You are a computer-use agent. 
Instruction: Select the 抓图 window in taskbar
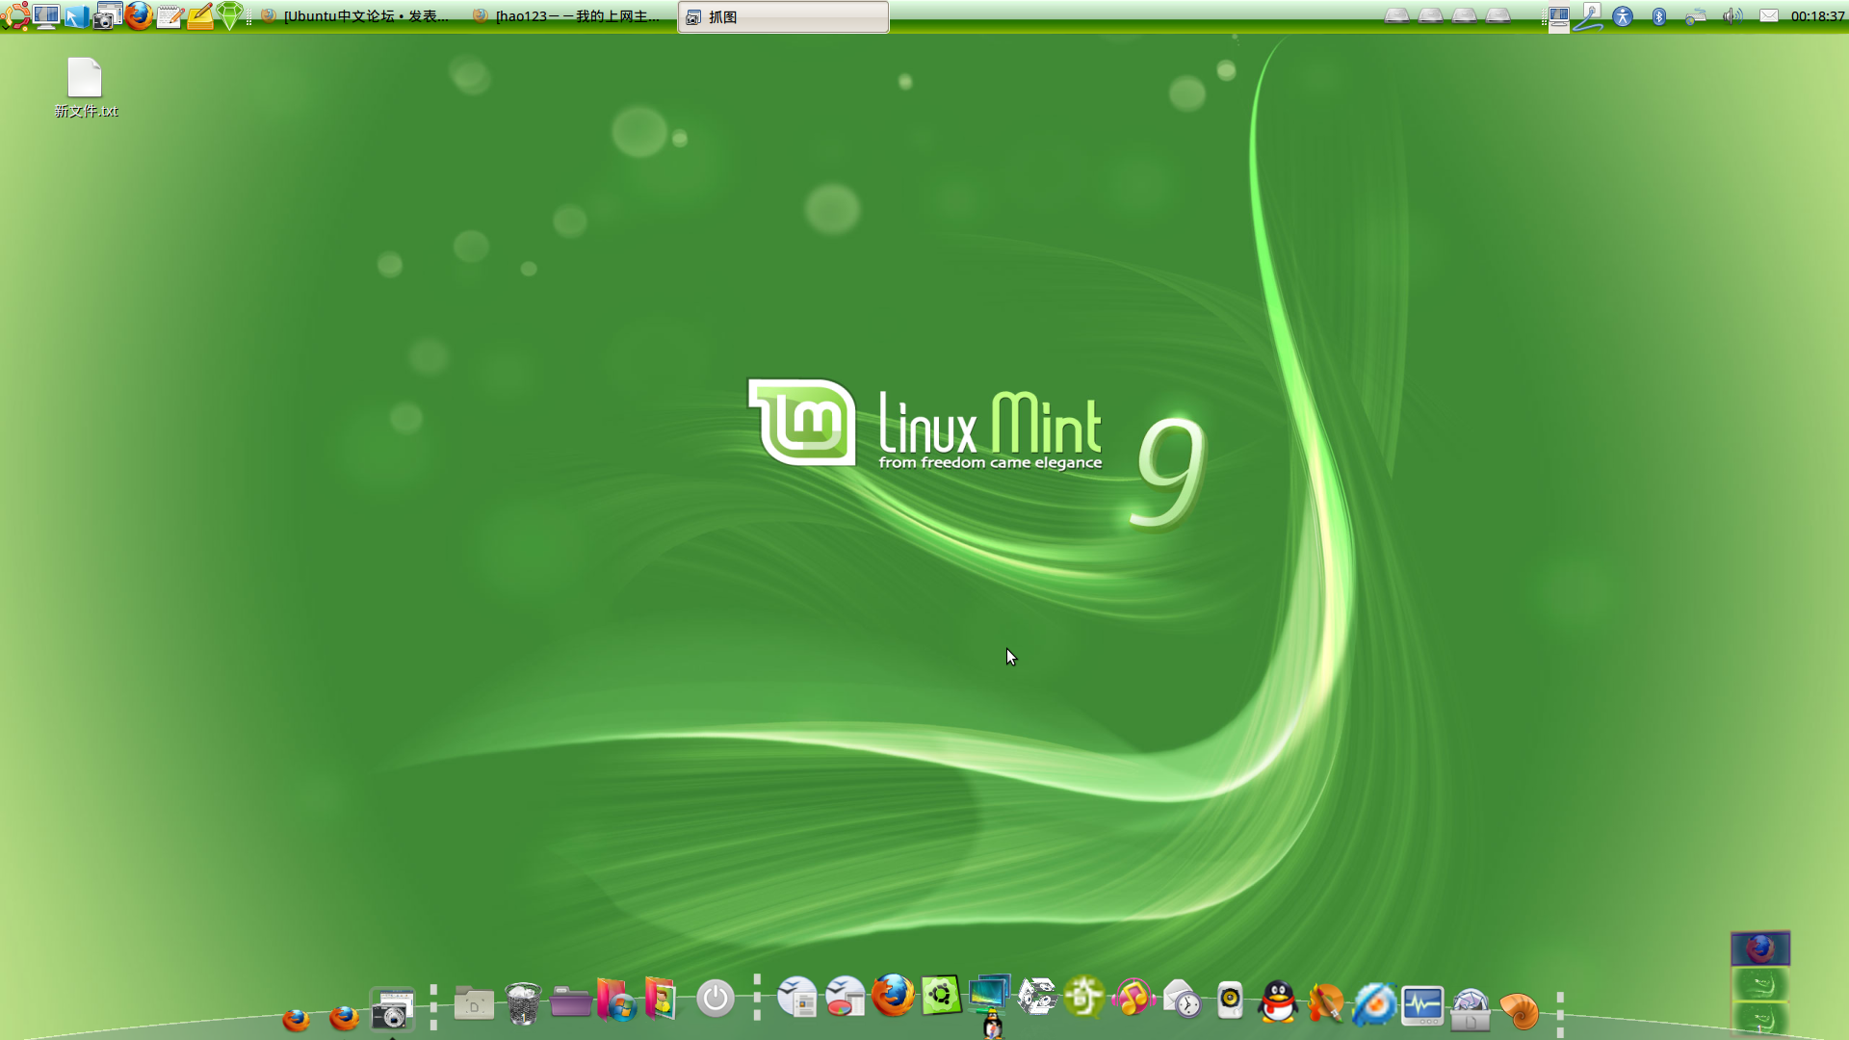click(783, 16)
